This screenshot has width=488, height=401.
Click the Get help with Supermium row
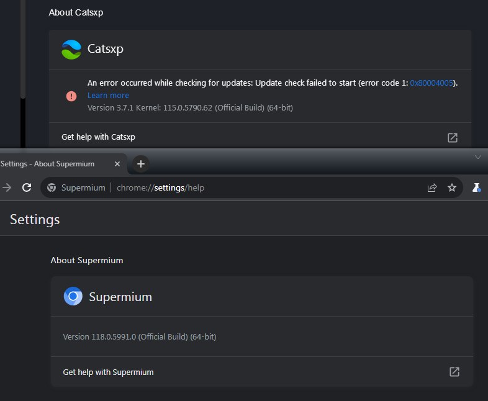(262, 372)
